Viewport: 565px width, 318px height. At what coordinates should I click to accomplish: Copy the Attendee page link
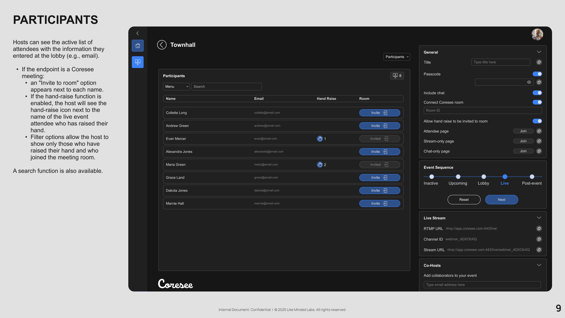coord(539,131)
